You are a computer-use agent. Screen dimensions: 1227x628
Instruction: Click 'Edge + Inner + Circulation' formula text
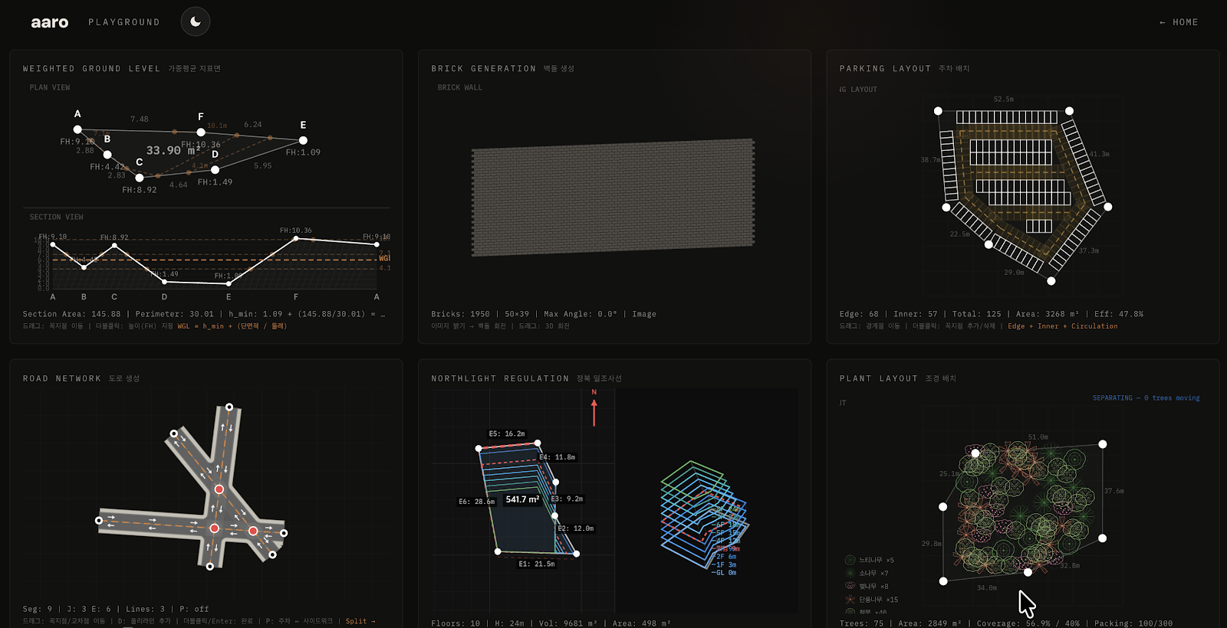[1062, 326]
